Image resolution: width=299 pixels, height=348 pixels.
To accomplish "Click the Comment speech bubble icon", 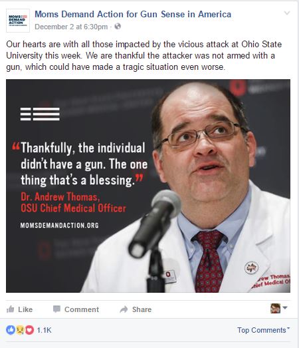I will 56,309.
